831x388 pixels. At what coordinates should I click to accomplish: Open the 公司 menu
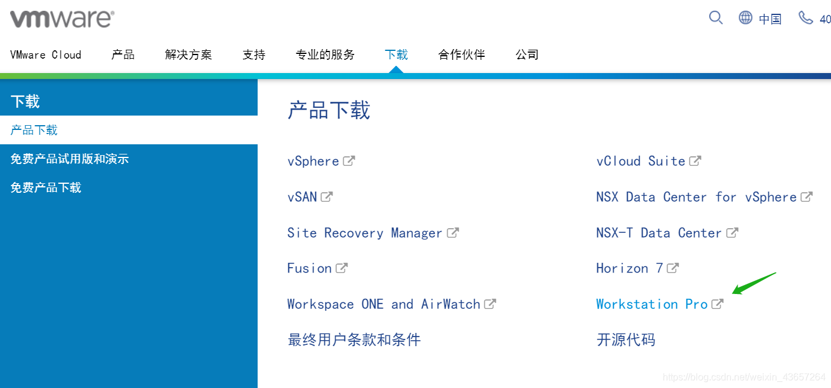click(527, 54)
